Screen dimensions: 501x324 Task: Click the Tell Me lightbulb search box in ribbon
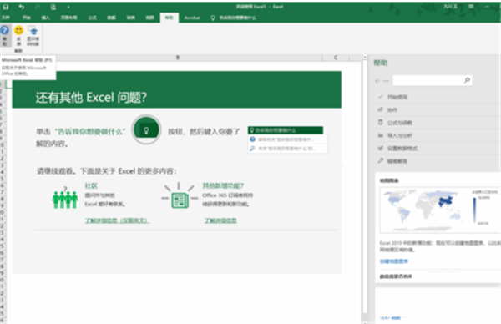[234, 18]
